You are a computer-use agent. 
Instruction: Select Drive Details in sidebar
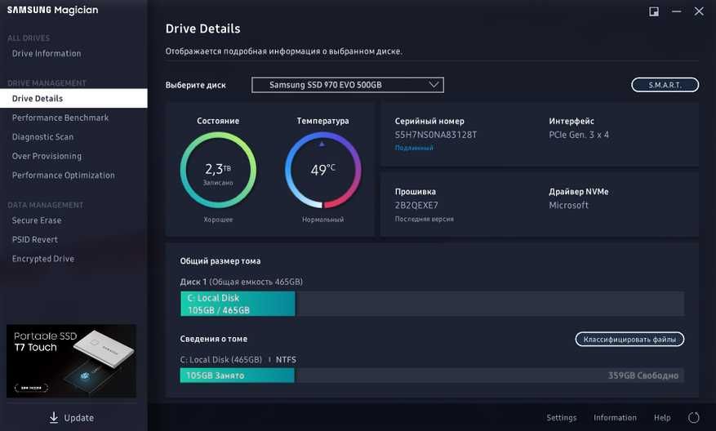(73, 98)
